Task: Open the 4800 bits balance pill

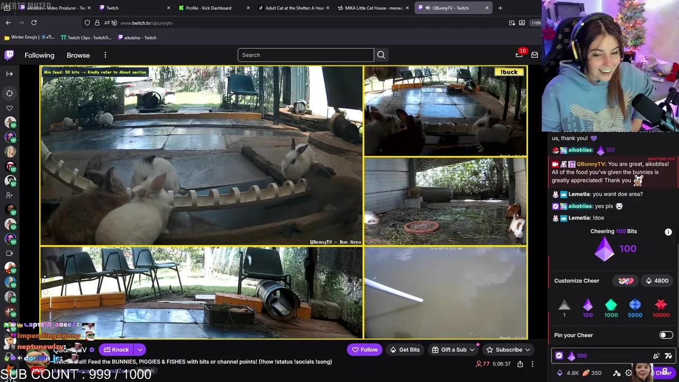Action: point(657,281)
